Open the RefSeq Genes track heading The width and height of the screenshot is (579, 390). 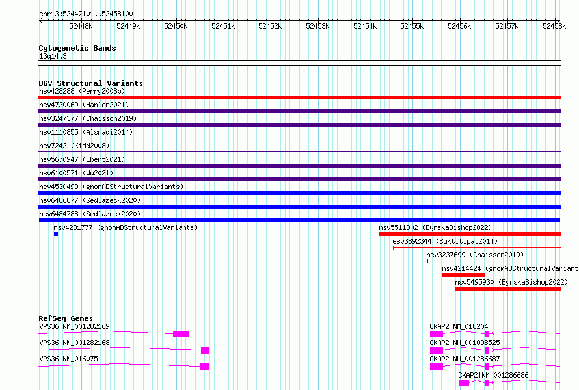tap(66, 318)
